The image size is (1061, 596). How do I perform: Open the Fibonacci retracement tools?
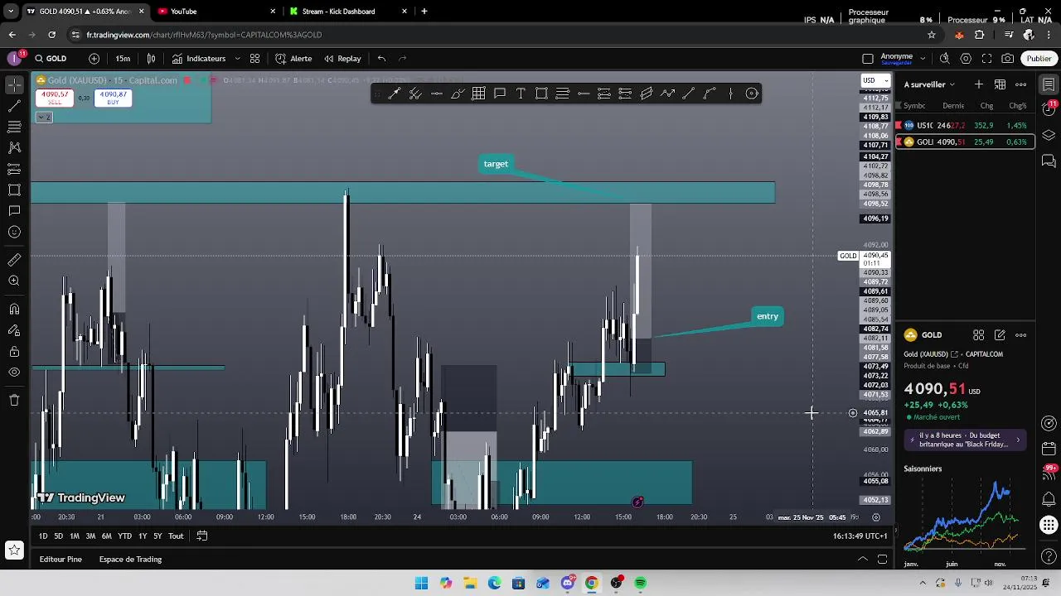pyautogui.click(x=14, y=127)
